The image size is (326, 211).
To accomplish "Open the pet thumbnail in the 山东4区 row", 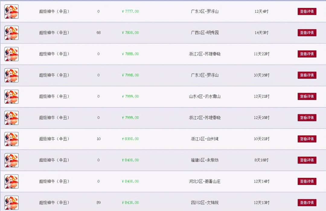I will (11, 96).
